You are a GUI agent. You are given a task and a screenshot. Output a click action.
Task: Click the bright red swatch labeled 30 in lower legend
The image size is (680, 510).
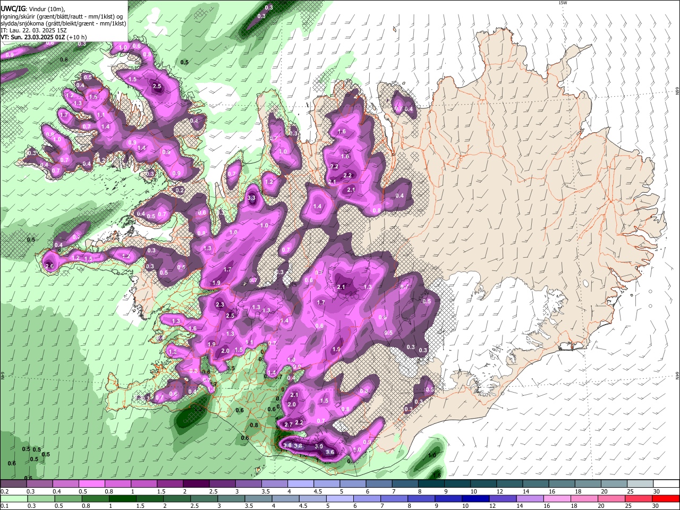click(666, 498)
